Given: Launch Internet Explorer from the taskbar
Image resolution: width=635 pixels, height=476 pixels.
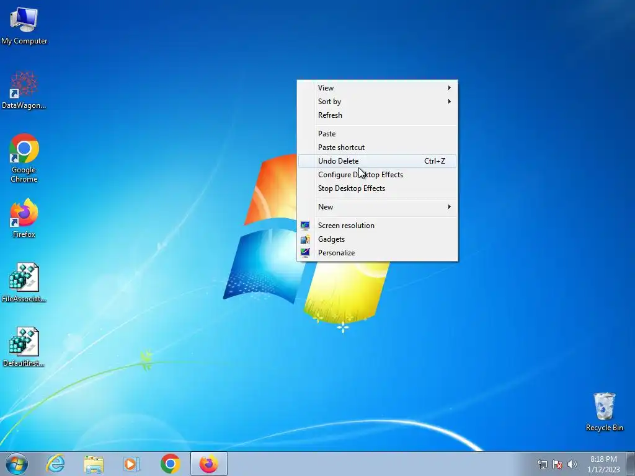Looking at the screenshot, I should point(55,464).
